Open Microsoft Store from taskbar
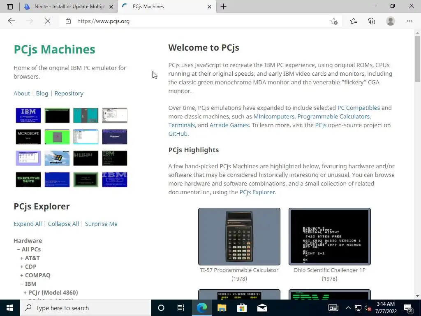421x316 pixels. [242, 308]
